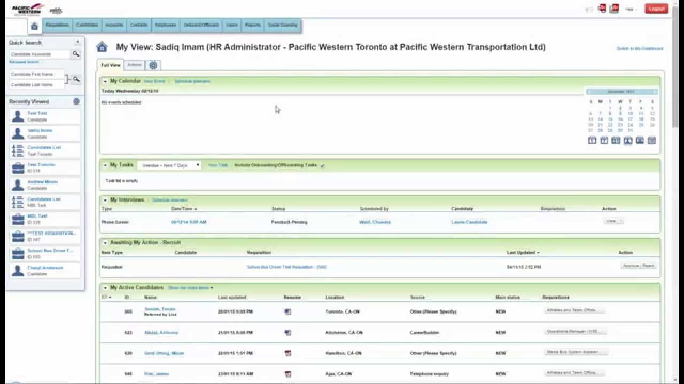Image resolution: width=684 pixels, height=384 pixels.
Task: Open the announcements megaphone icon
Action: 589,9
